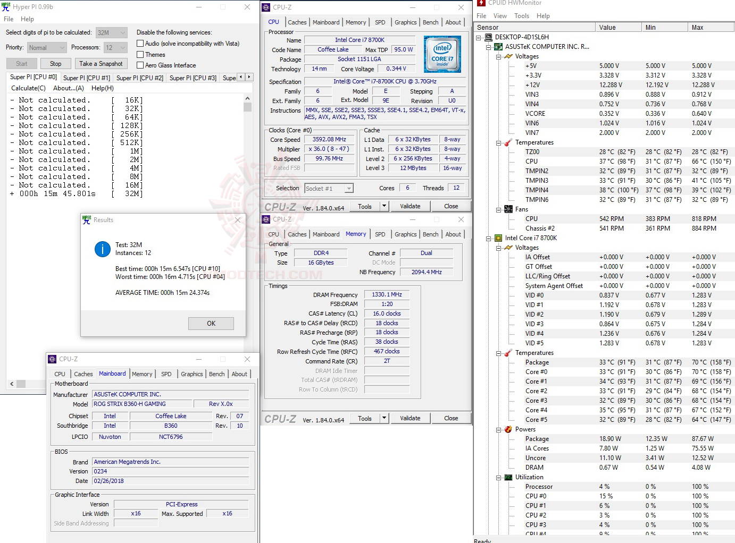The height and width of the screenshot is (543, 735).
Task: Collapse the ASUSTeK COMPUTER INC. tree node
Action: [x=489, y=47]
